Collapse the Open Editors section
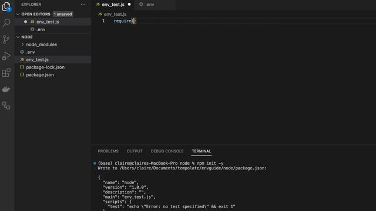The width and height of the screenshot is (376, 211). pos(18,14)
